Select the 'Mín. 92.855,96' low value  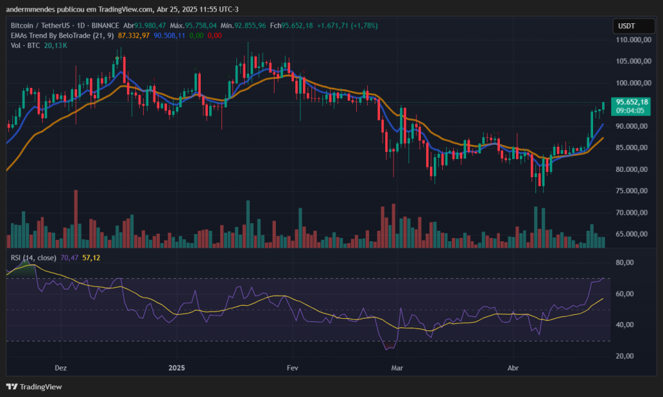(243, 26)
